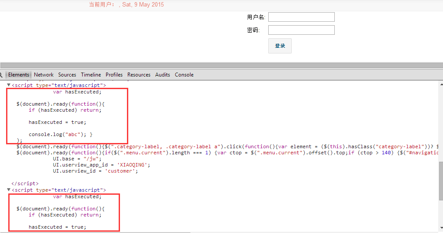Click the scroll-down arrow in Elements panel
Screen dimensions: 443x233
point(441,228)
